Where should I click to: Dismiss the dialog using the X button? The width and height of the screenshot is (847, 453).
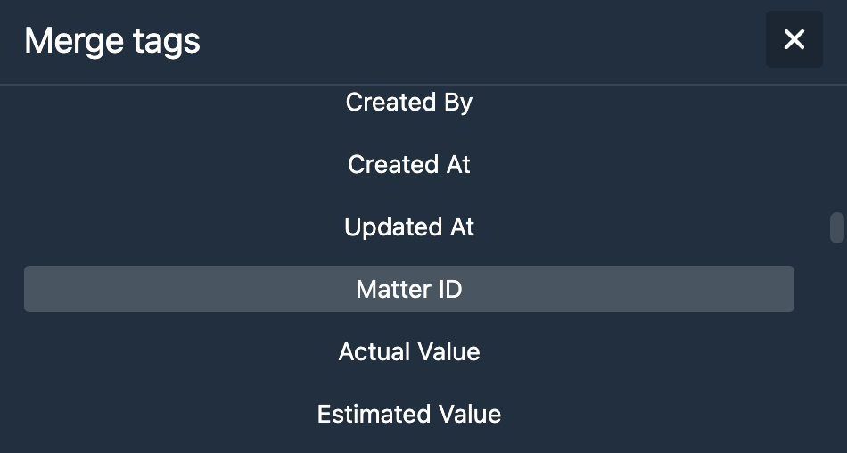pos(794,39)
